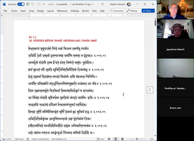Click the first line indent marker on ruler
Image resolution: width=194 pixels, height=141 pixels.
pyautogui.click(x=29, y=14)
